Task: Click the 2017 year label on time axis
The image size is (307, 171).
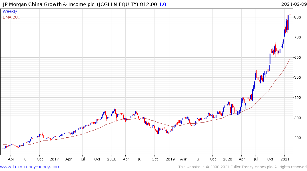Action: (x=54, y=159)
